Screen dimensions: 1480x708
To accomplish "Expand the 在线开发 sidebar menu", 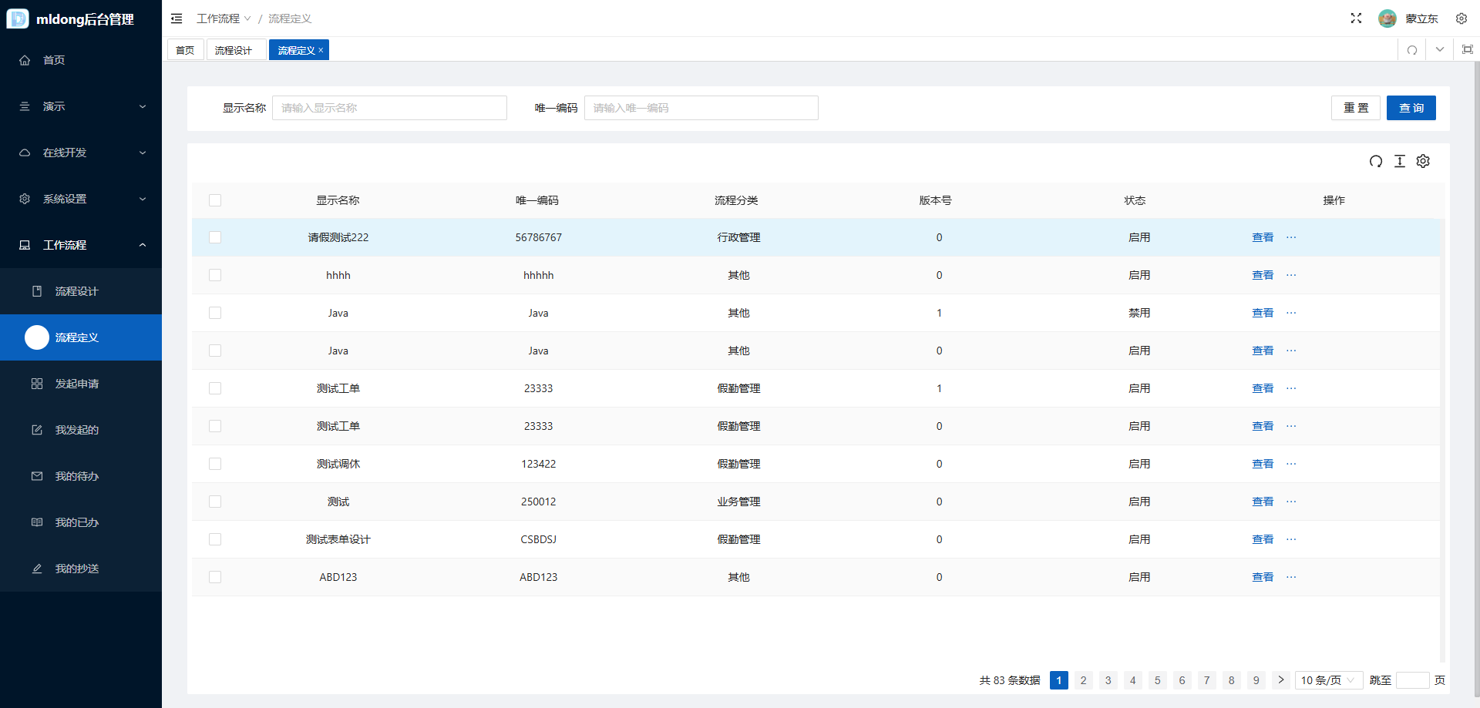I will [x=81, y=153].
